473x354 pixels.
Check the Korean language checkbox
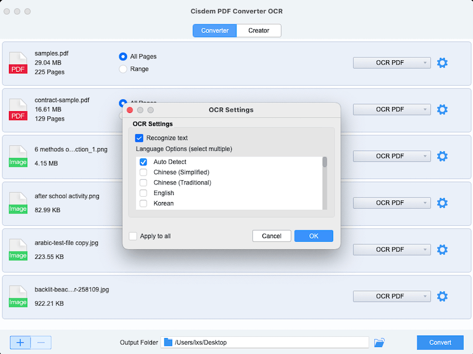[143, 203]
